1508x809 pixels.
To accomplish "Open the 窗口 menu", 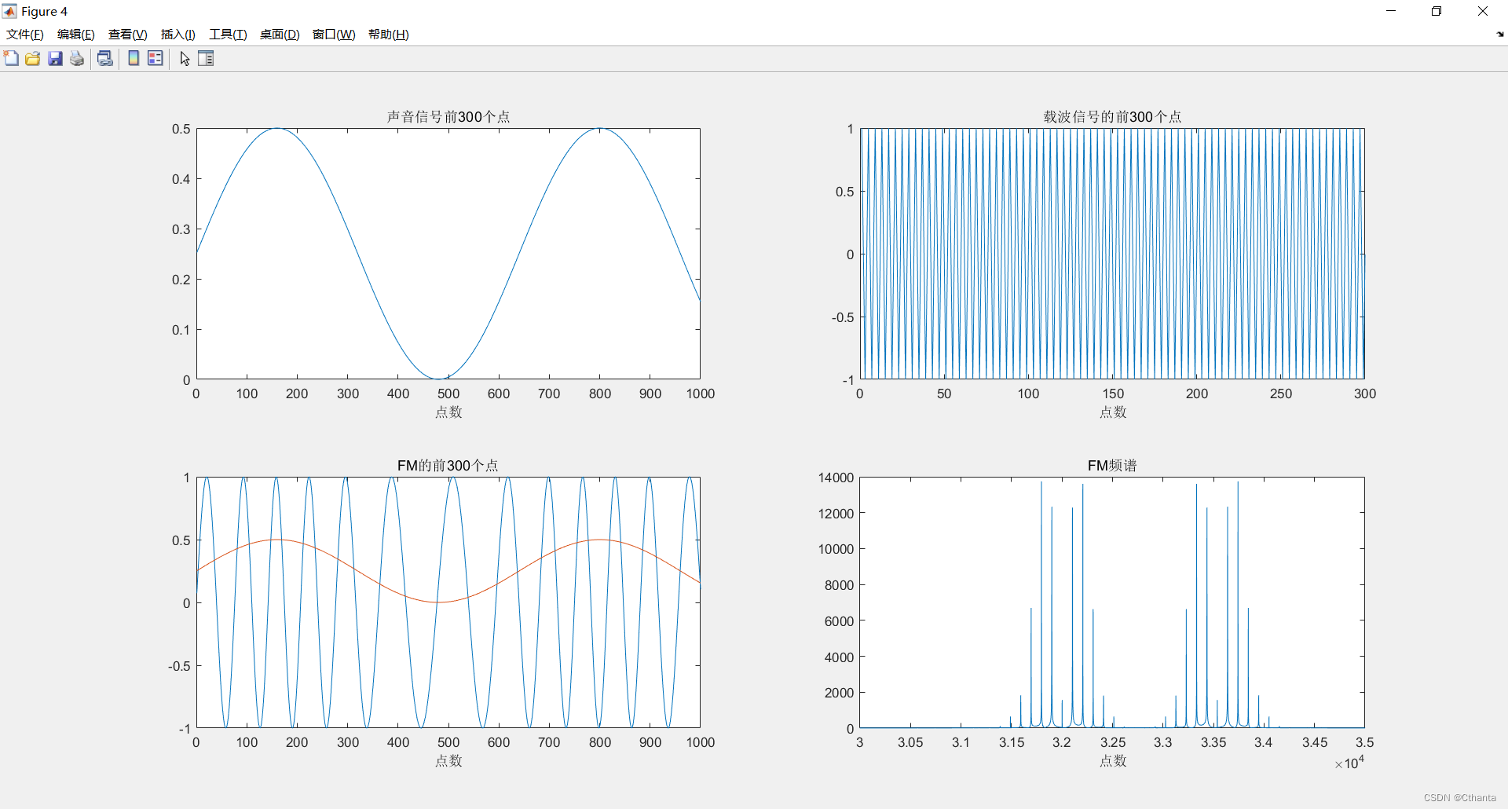I will (333, 34).
